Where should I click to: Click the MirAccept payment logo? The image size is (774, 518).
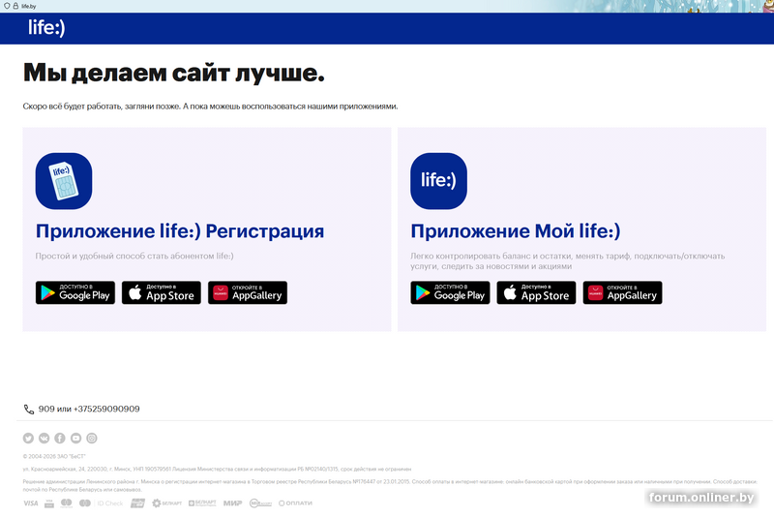pyautogui.click(x=260, y=503)
